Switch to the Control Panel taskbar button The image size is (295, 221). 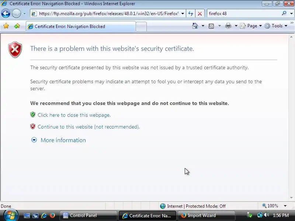88,215
